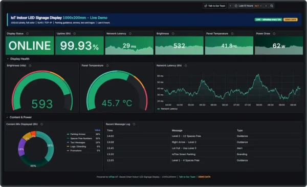Select message Level 2 - 12 Spaces Free
The height and width of the screenshot is (187, 307).
pos(186,136)
